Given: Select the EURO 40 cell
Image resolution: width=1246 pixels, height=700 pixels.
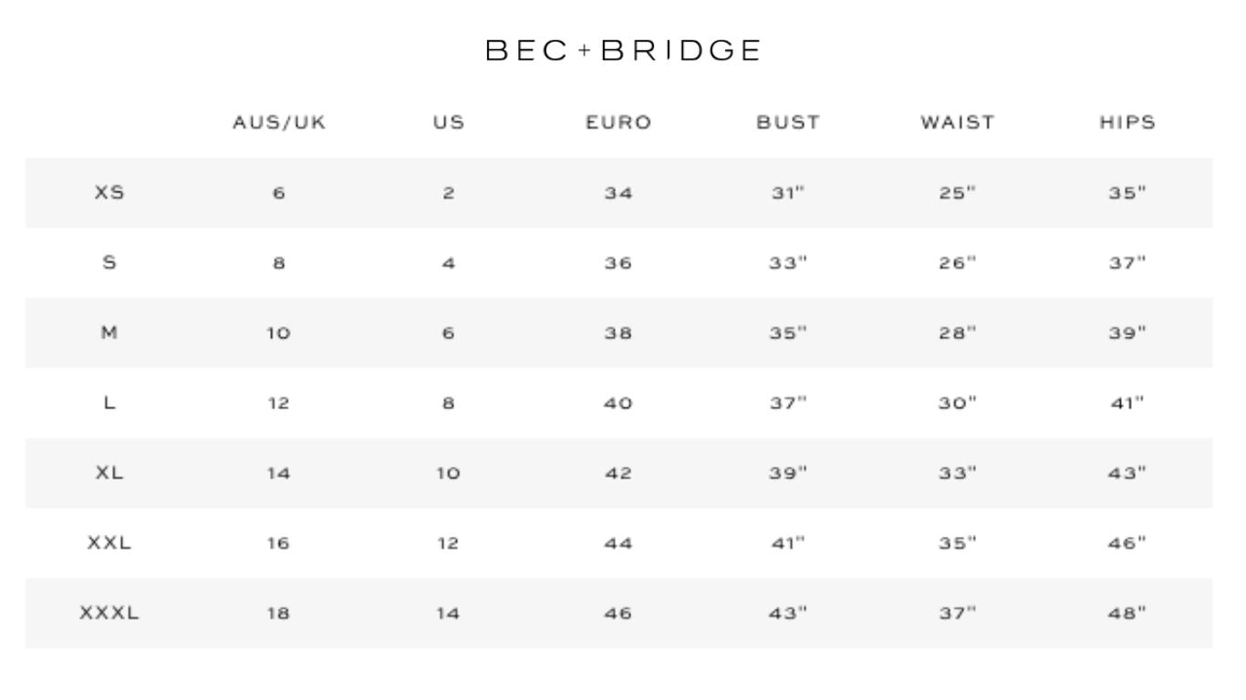Looking at the screenshot, I should pos(618,403).
